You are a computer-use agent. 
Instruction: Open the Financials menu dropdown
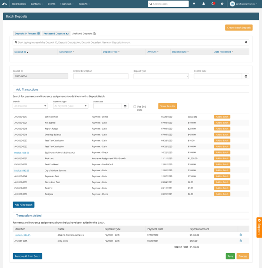[67, 4]
